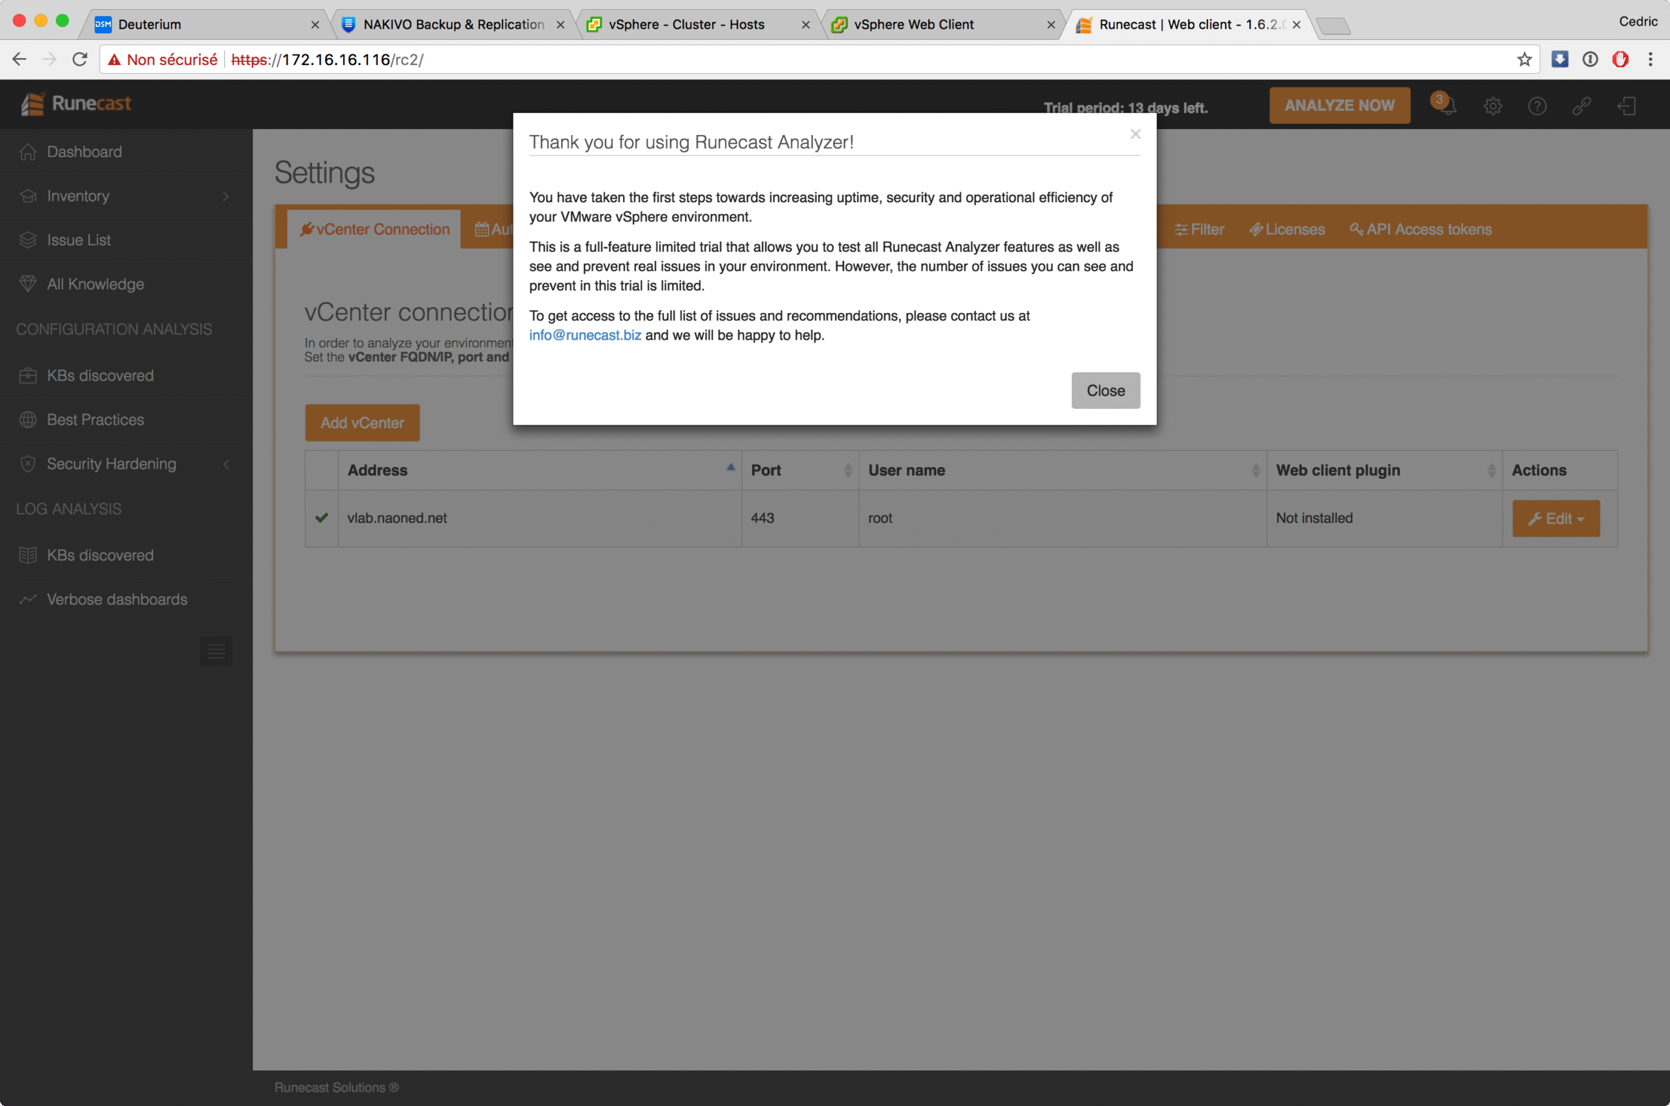Dismiss the dialog with X icon
Viewport: 1670px width, 1106px height.
1134,134
